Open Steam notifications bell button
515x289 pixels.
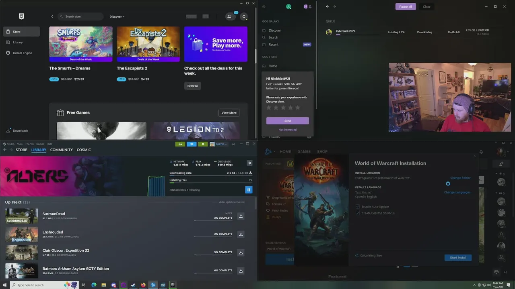click(x=203, y=144)
